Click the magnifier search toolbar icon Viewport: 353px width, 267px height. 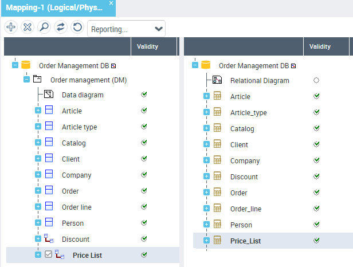click(44, 28)
